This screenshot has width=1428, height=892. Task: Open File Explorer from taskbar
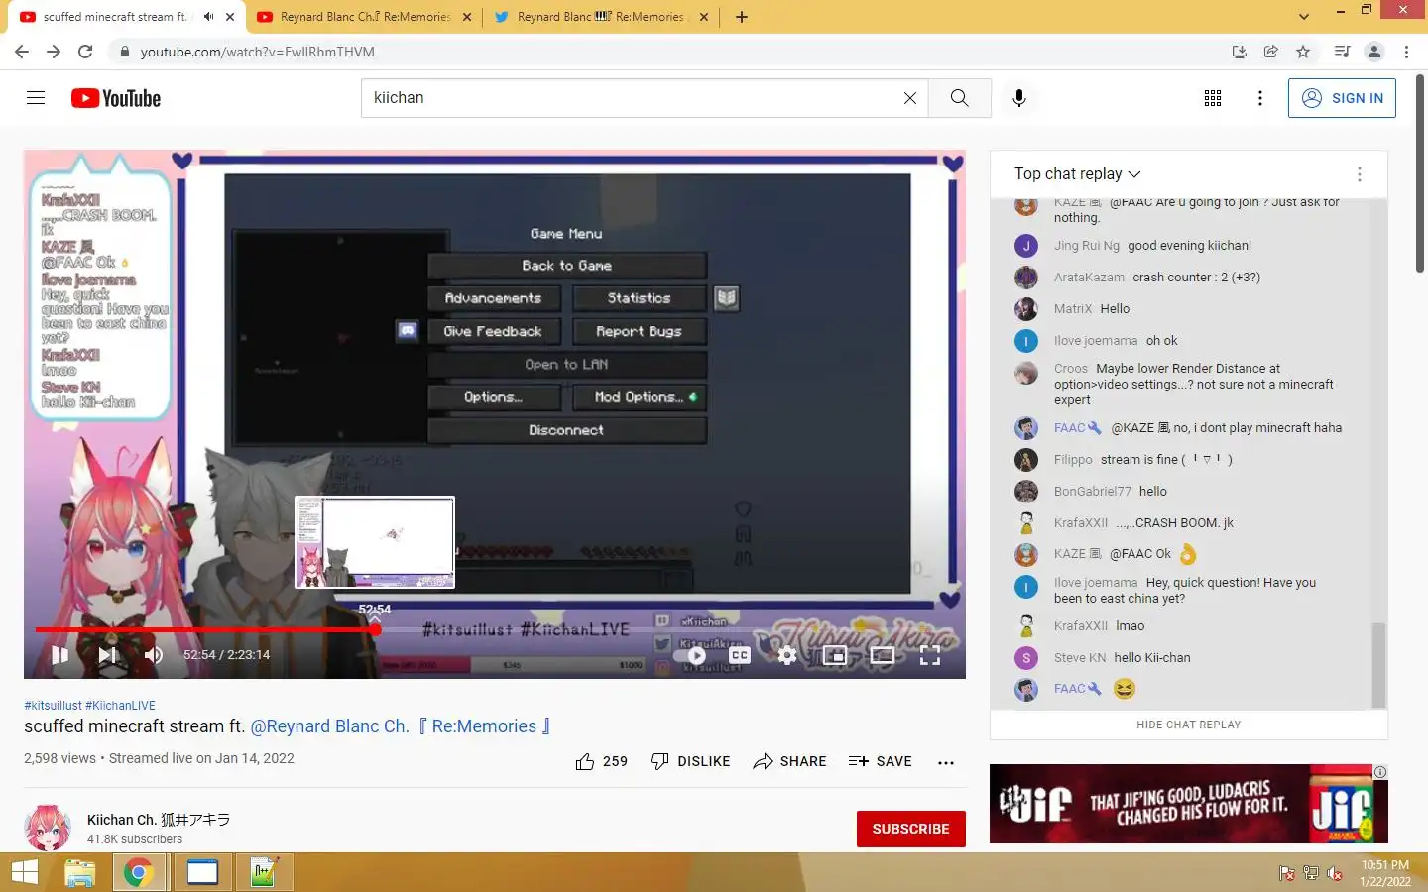click(79, 873)
